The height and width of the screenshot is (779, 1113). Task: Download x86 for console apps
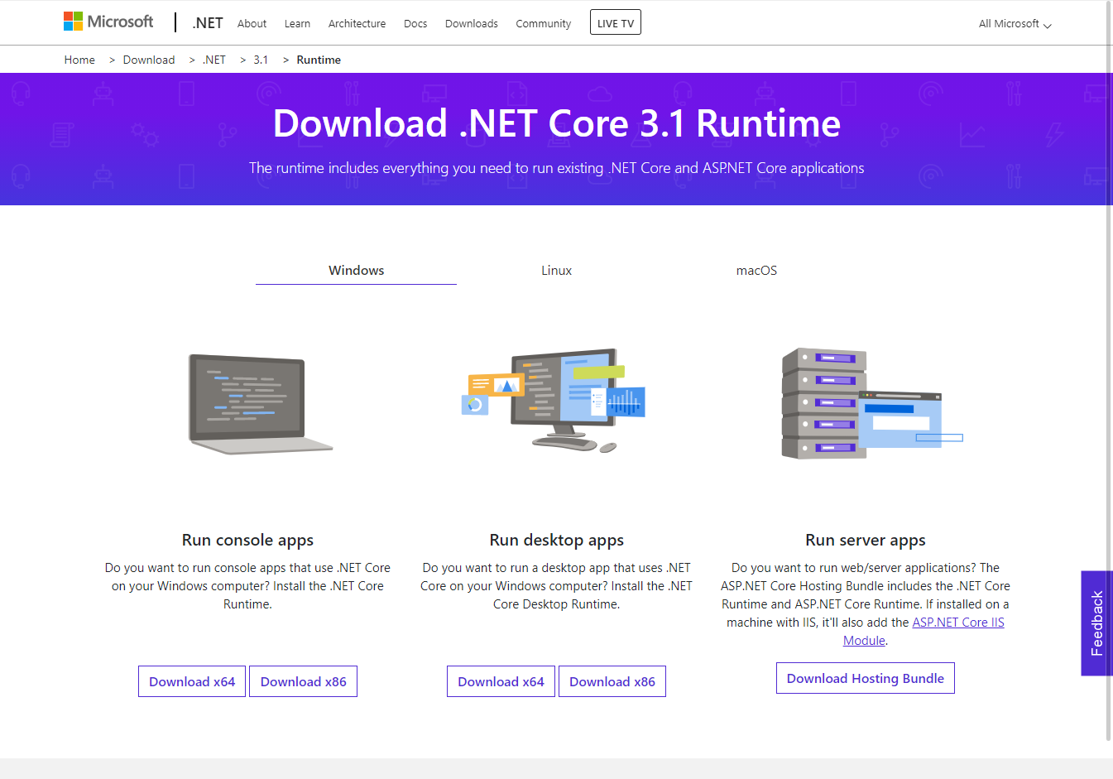tap(303, 681)
